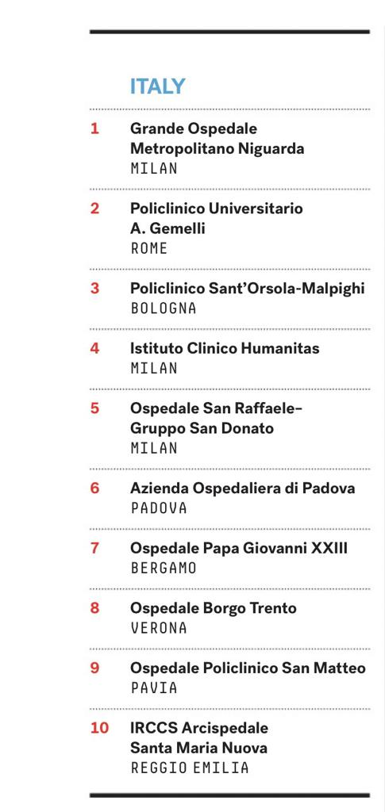Click the ITALY heading
The width and height of the screenshot is (385, 812).
point(157,86)
